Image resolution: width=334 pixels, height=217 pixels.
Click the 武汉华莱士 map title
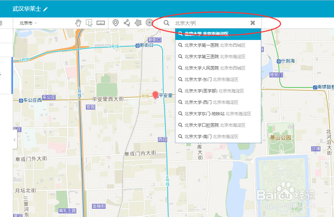click(27, 9)
